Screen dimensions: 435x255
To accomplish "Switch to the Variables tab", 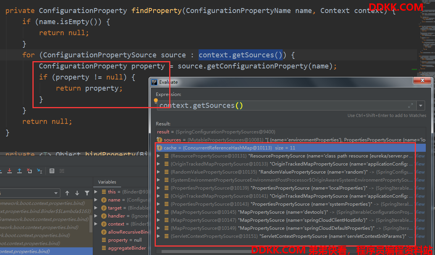I will click(107, 182).
